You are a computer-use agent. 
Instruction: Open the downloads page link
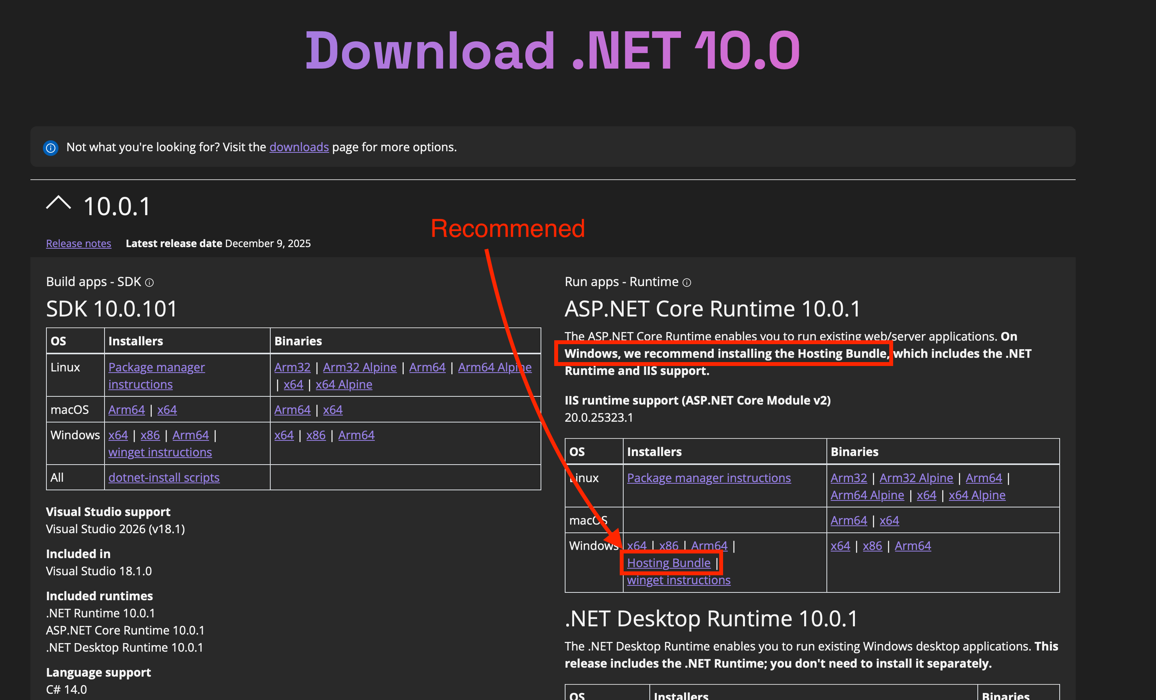click(x=299, y=147)
